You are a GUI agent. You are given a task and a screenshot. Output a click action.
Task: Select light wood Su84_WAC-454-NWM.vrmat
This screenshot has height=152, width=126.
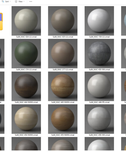26,119
